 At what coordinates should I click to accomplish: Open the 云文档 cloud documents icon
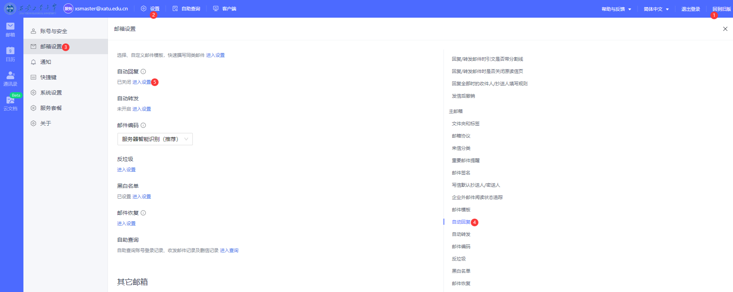click(10, 103)
